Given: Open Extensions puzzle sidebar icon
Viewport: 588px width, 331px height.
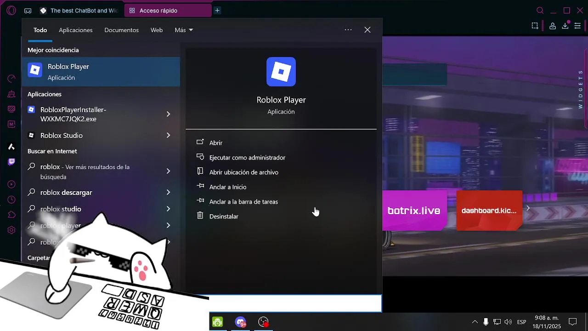Looking at the screenshot, I should pos(11,215).
